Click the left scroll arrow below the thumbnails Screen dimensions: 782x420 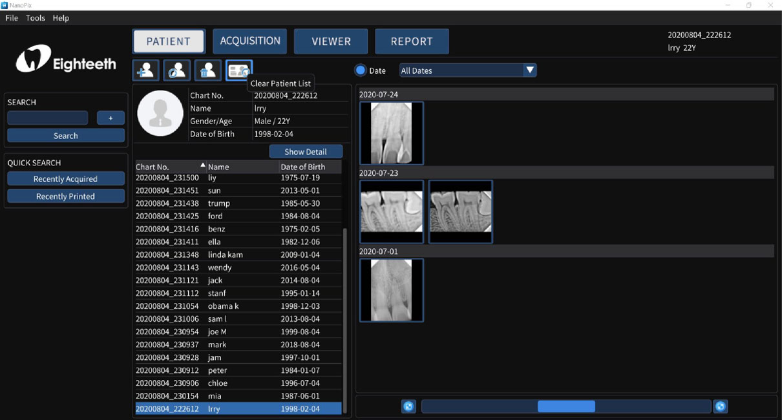click(408, 406)
